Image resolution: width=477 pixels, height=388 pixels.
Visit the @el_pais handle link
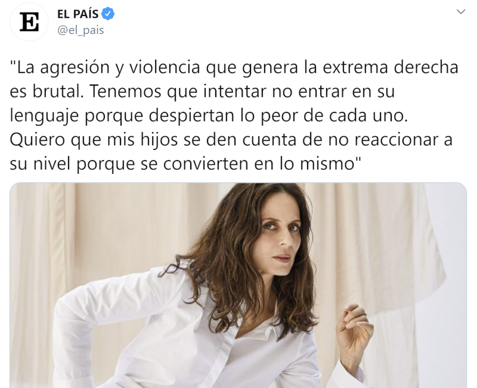tap(80, 30)
